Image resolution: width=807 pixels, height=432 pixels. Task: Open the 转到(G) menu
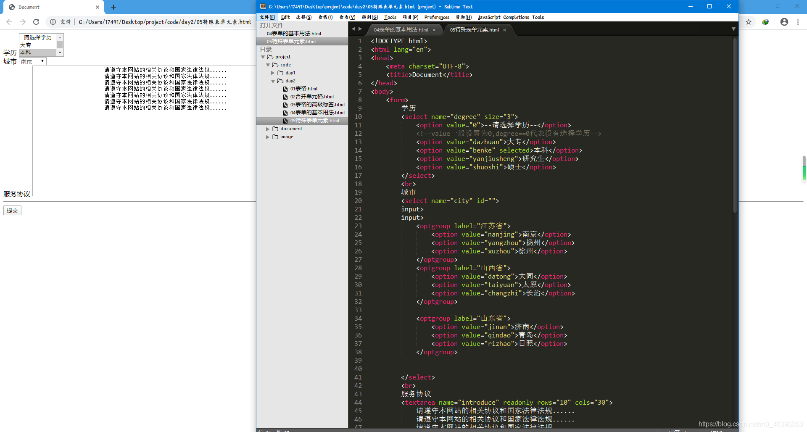pyautogui.click(x=370, y=17)
